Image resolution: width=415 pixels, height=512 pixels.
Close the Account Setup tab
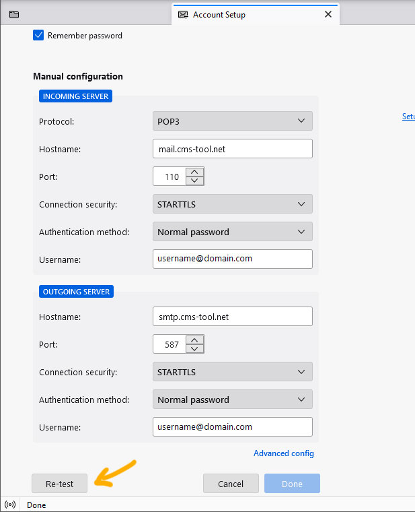click(328, 14)
